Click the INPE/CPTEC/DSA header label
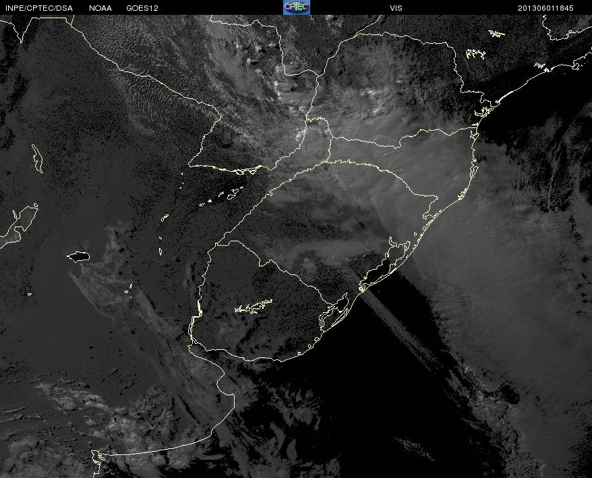592x478 pixels. coord(39,8)
